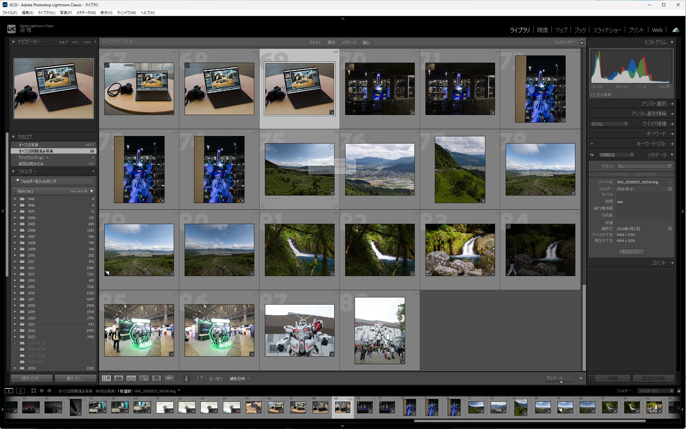
Task: Select main window display button 1
Action: point(9,391)
